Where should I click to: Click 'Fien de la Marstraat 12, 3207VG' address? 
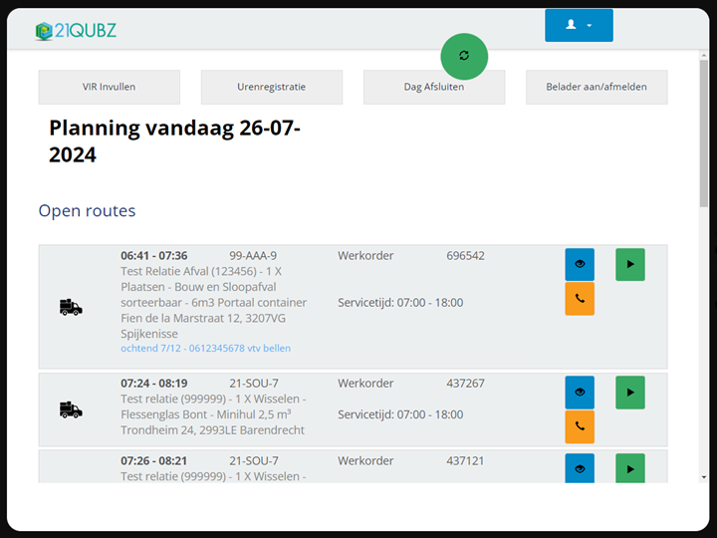[203, 318]
